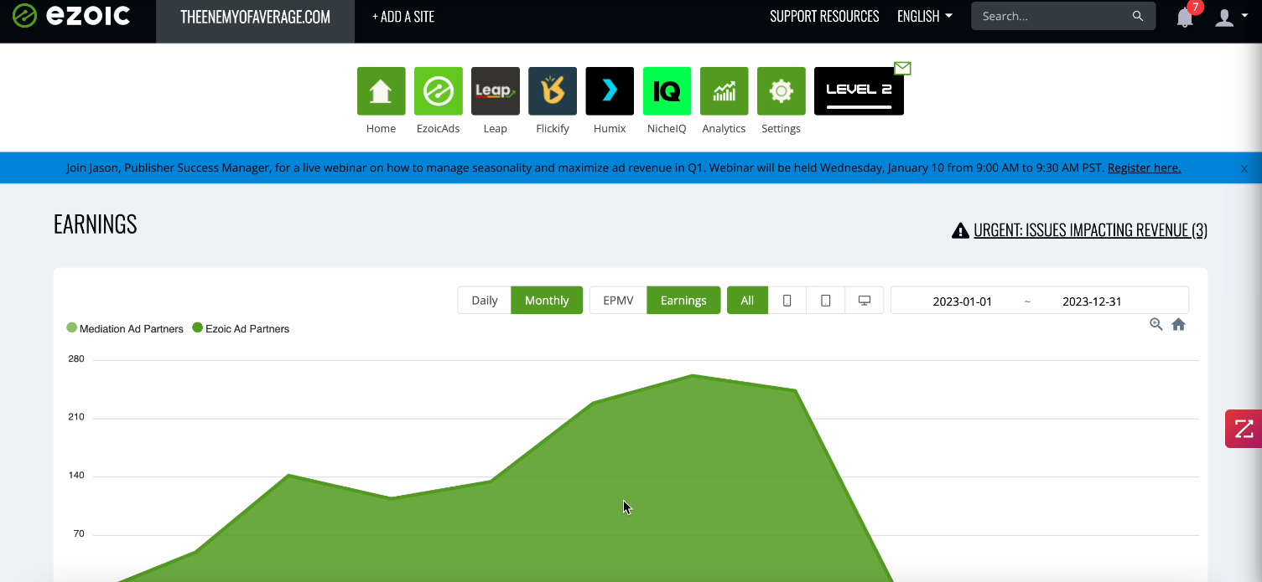Edit the end date 2023-12-31
This screenshot has width=1262, height=582.
tap(1092, 301)
